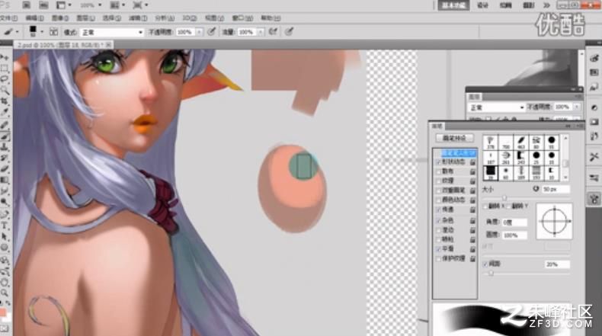Switch to the 2.psd document tab
602x336 pixels.
62,45
